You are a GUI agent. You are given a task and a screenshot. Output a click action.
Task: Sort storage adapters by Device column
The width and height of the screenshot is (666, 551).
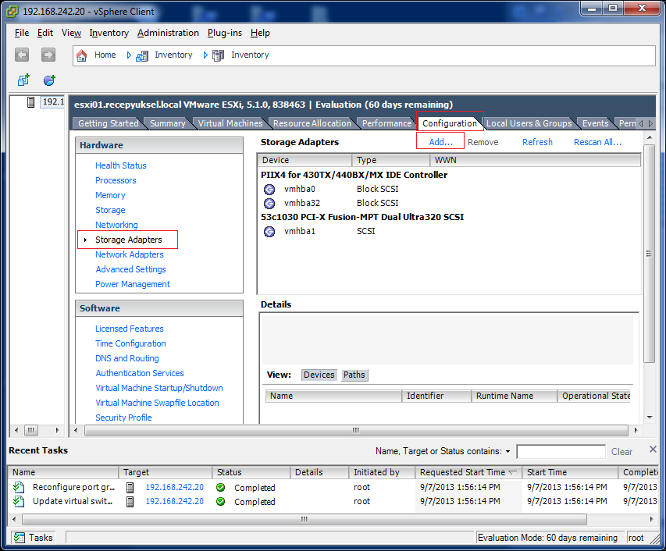click(305, 160)
